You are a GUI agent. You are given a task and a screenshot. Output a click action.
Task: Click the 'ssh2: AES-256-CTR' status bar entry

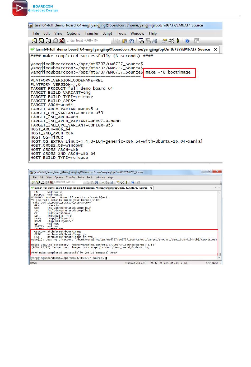point(135,263)
